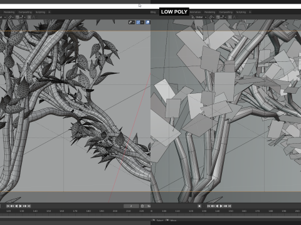The width and height of the screenshot is (301, 225).
Task: Play animation in reverse in left timeline
Action: tap(16, 206)
